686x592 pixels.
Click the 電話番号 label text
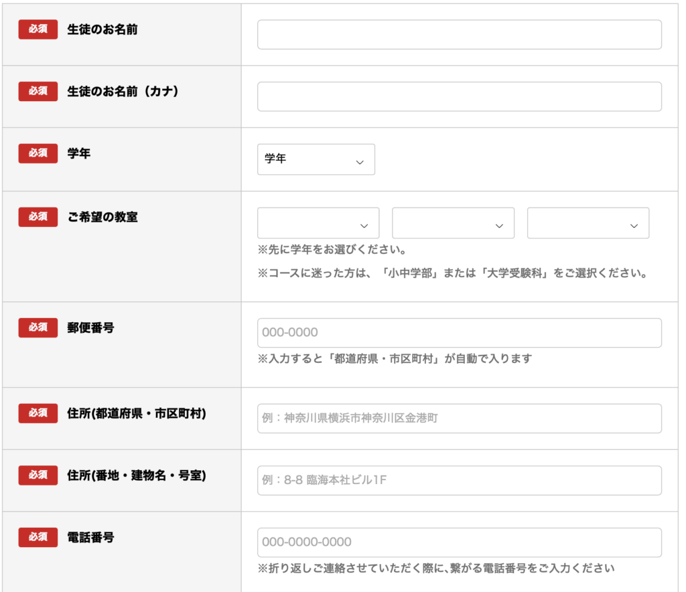[x=90, y=537]
